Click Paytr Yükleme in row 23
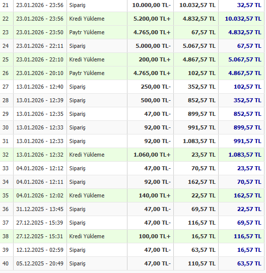 [87, 32]
